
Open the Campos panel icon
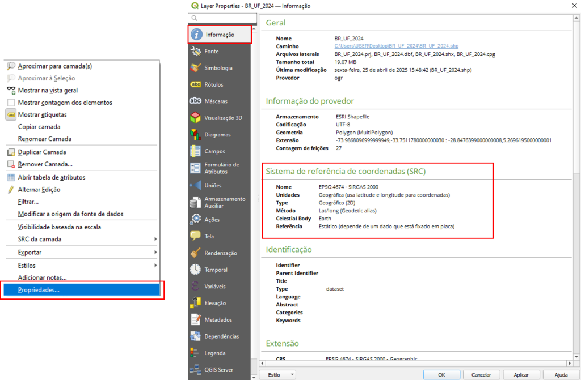click(196, 151)
